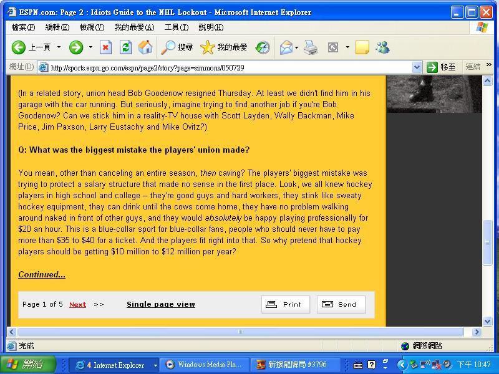This screenshot has height=374, width=499.
Task: Expand the toolbar overflow chevron near 連結
Action: pos(489,65)
